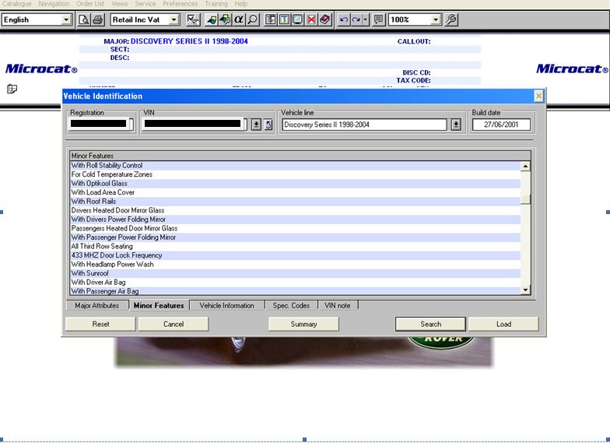Click the VIN input field
Viewport: 610px width, 443px height.
[195, 125]
